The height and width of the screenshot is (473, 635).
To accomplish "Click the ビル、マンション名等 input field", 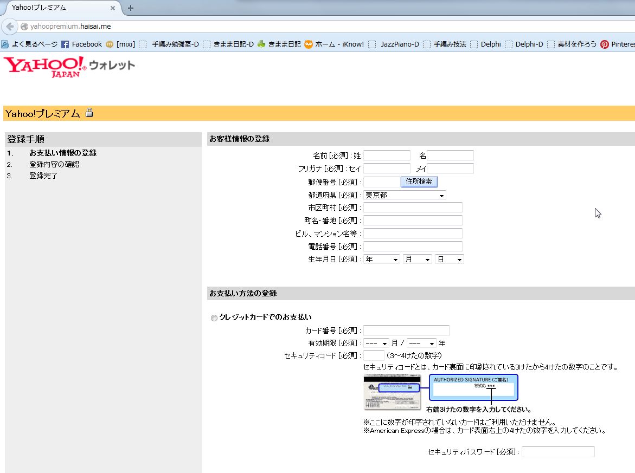I will point(413,234).
